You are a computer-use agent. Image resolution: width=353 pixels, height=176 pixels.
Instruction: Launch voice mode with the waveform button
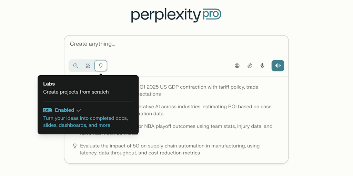coord(278,66)
